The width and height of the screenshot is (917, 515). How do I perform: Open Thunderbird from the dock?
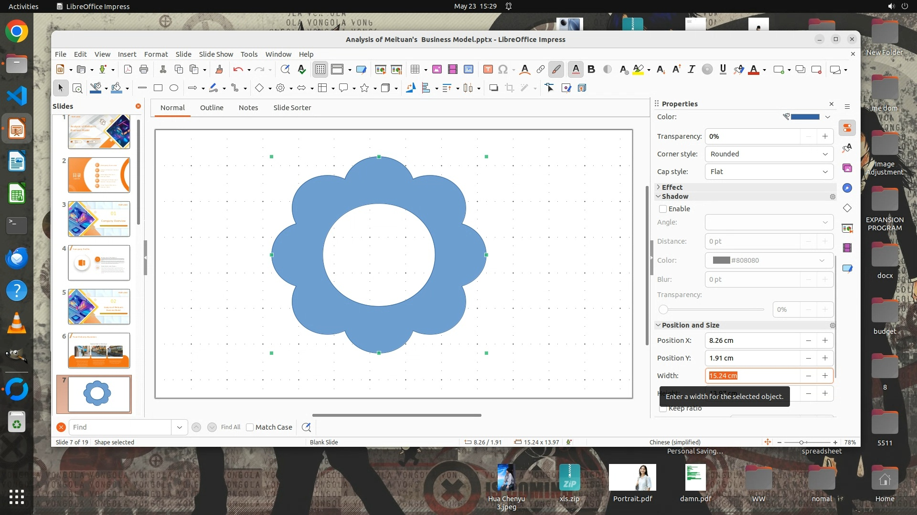point(17,258)
